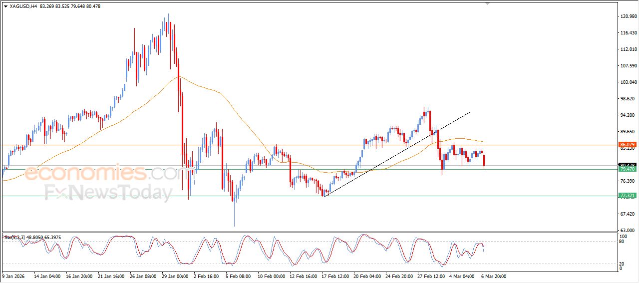The height and width of the screenshot is (283, 639).
Task: Click the 10 Feb 00:00 time label
Action: 272,276
